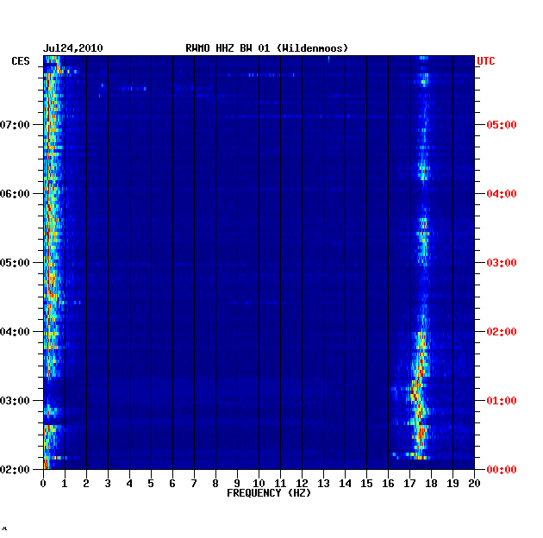Click frequency axis label 0

pyautogui.click(x=43, y=484)
